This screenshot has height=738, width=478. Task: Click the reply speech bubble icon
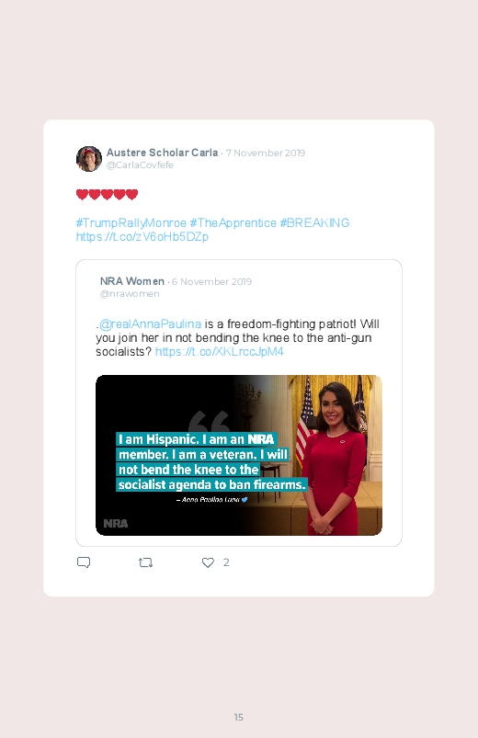84,562
